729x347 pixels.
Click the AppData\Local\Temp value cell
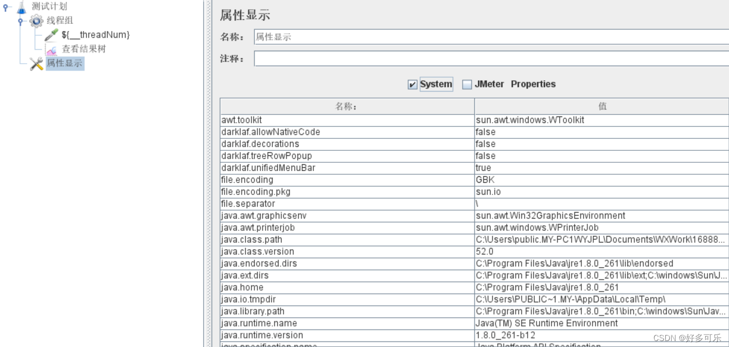[x=602, y=299]
